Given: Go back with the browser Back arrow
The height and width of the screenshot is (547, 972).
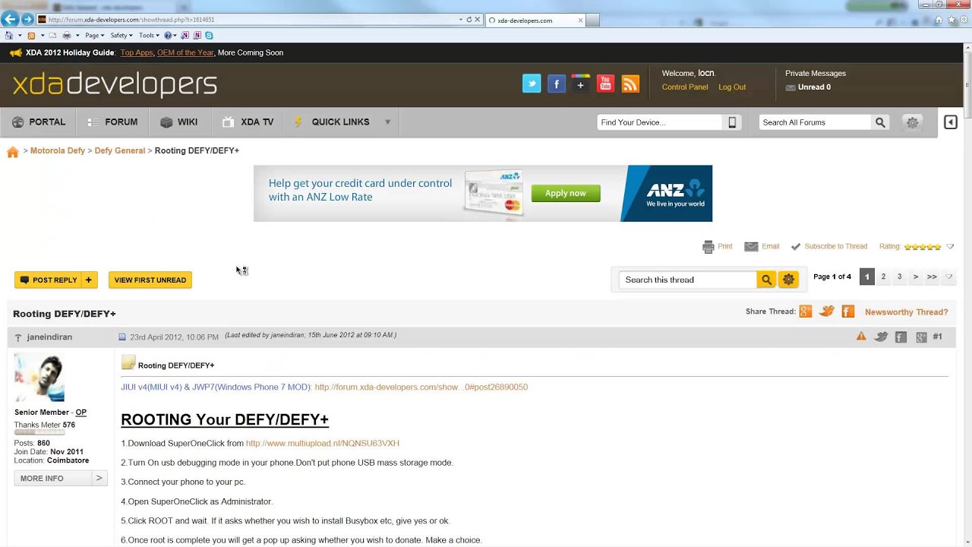Looking at the screenshot, I should 10,19.
